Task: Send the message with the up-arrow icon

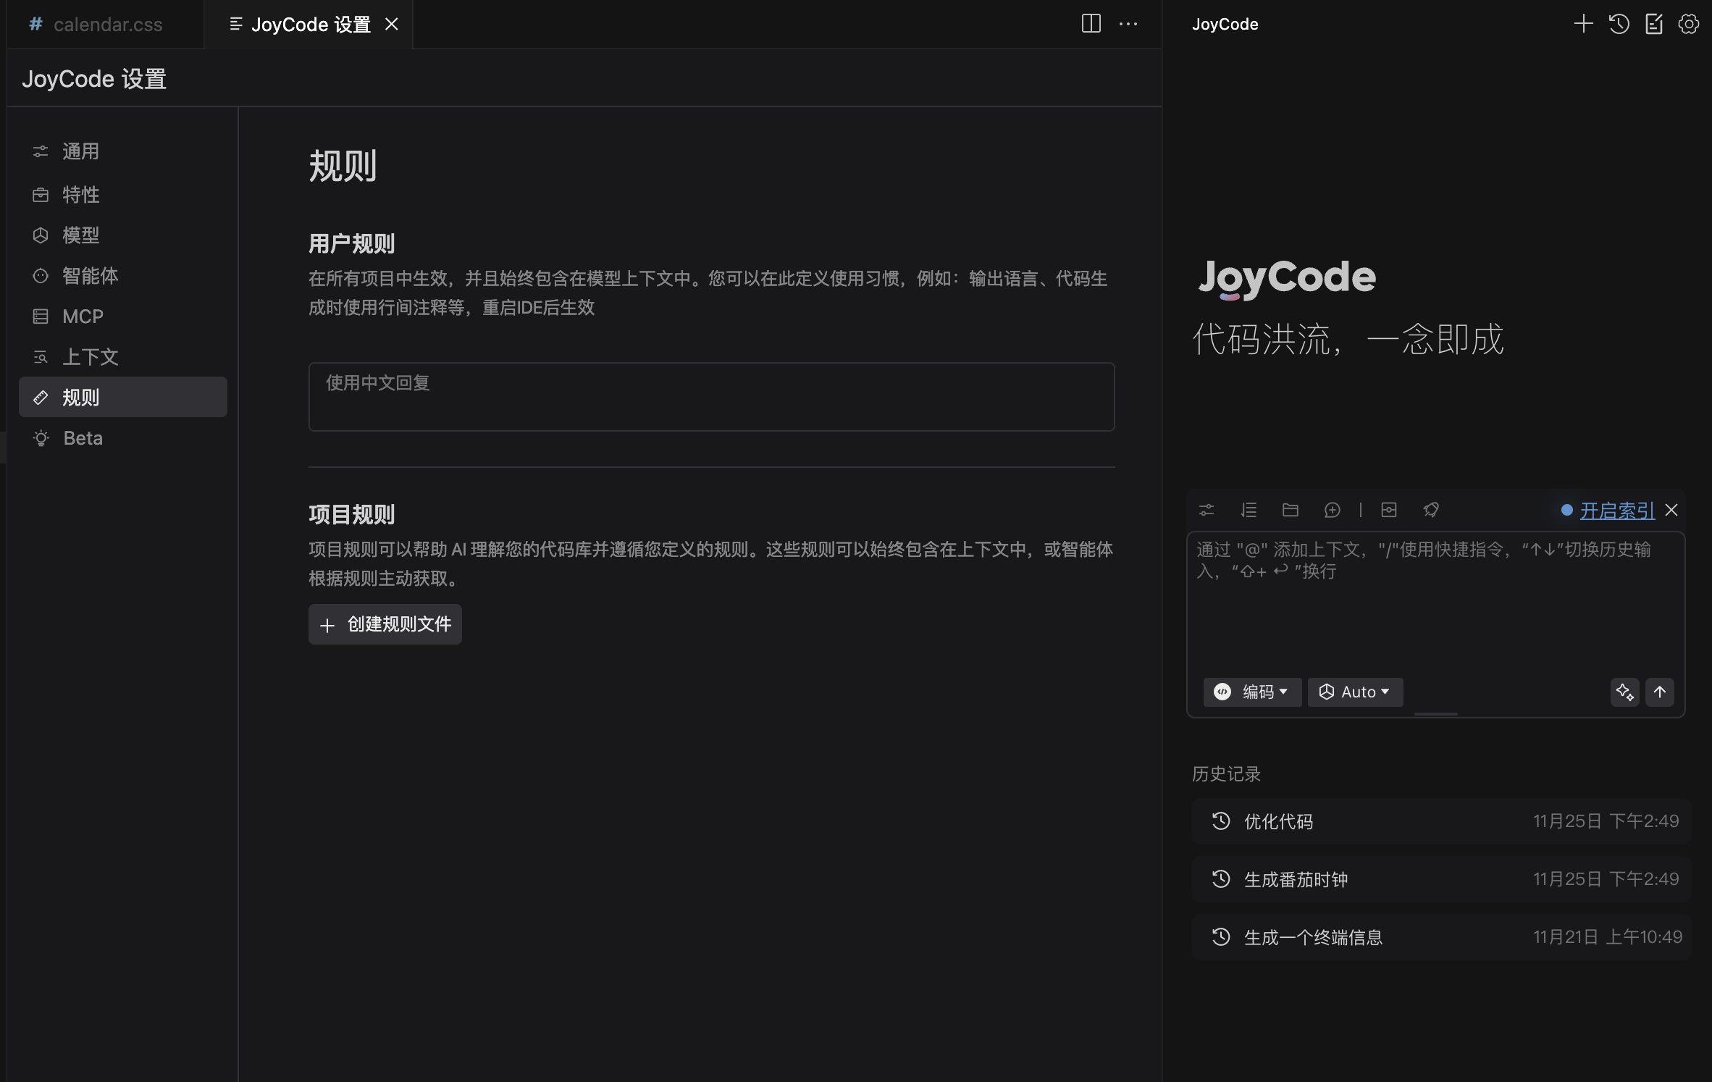Action: click(x=1660, y=692)
